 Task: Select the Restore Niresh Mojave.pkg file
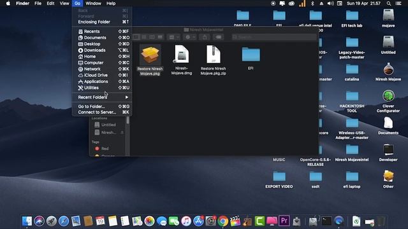click(x=150, y=60)
